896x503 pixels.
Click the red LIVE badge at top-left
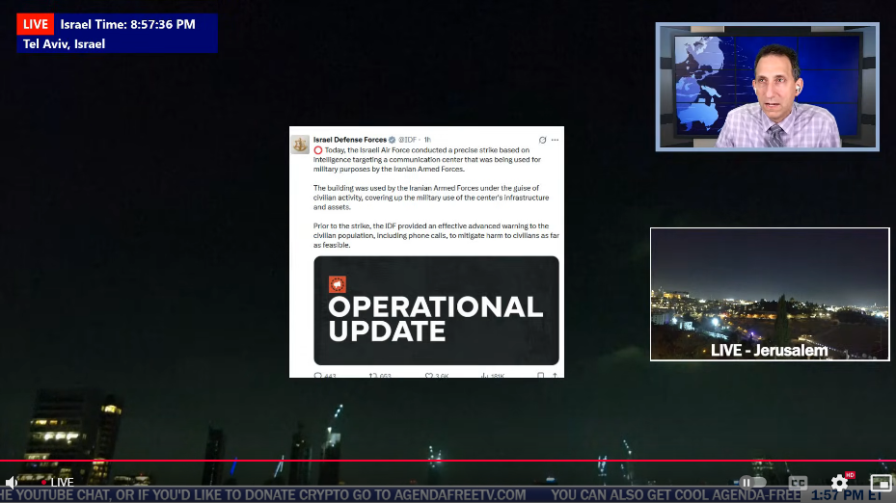point(36,24)
